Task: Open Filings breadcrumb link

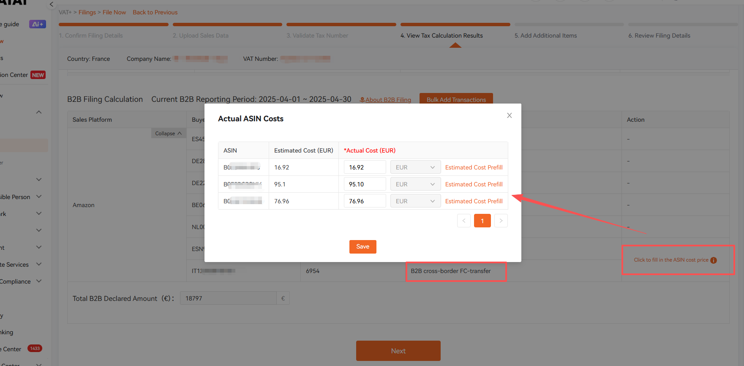Action: [x=87, y=12]
